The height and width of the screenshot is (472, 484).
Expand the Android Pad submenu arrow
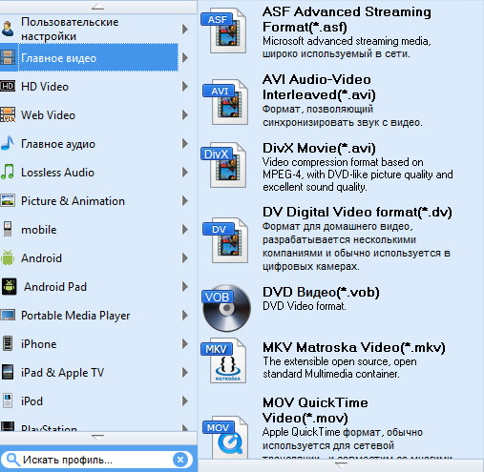(x=185, y=286)
